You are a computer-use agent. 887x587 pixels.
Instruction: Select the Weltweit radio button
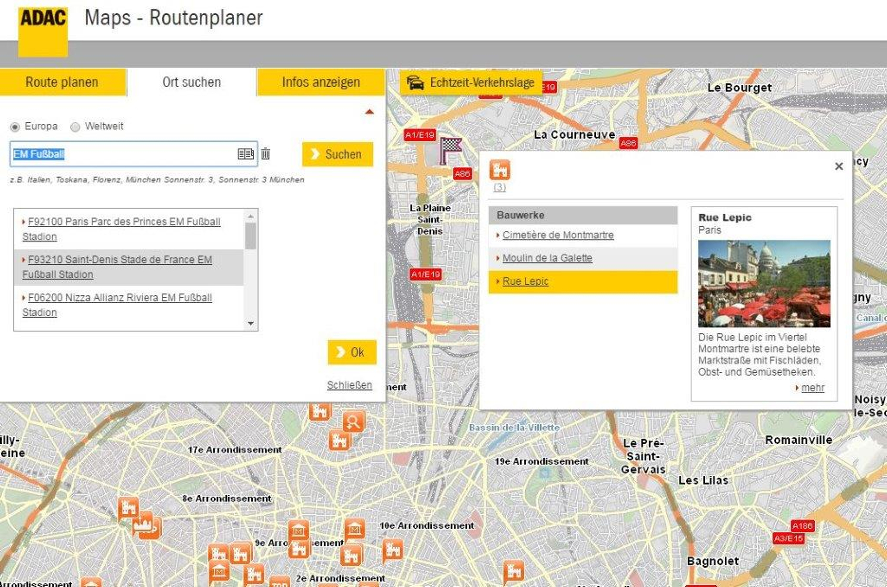pos(75,127)
